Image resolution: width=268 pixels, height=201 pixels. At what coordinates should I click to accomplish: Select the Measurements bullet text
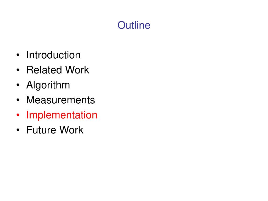(60, 100)
